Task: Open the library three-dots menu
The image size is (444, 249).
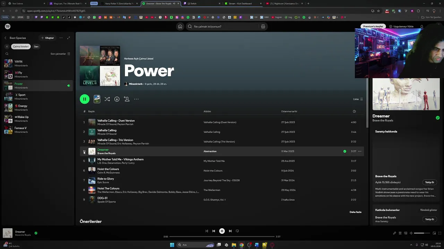Action: (61, 38)
